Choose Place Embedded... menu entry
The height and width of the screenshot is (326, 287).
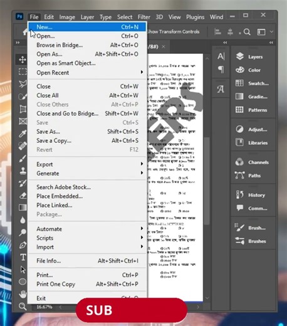pyautogui.click(x=87, y=196)
